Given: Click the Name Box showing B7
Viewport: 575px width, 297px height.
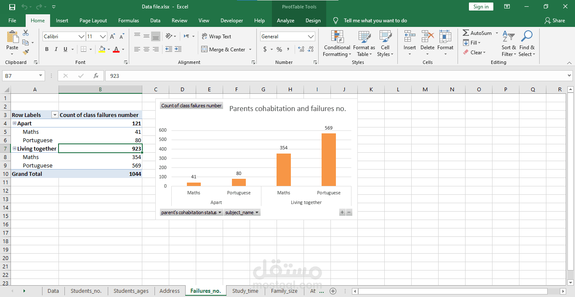Looking at the screenshot, I should (x=20, y=76).
